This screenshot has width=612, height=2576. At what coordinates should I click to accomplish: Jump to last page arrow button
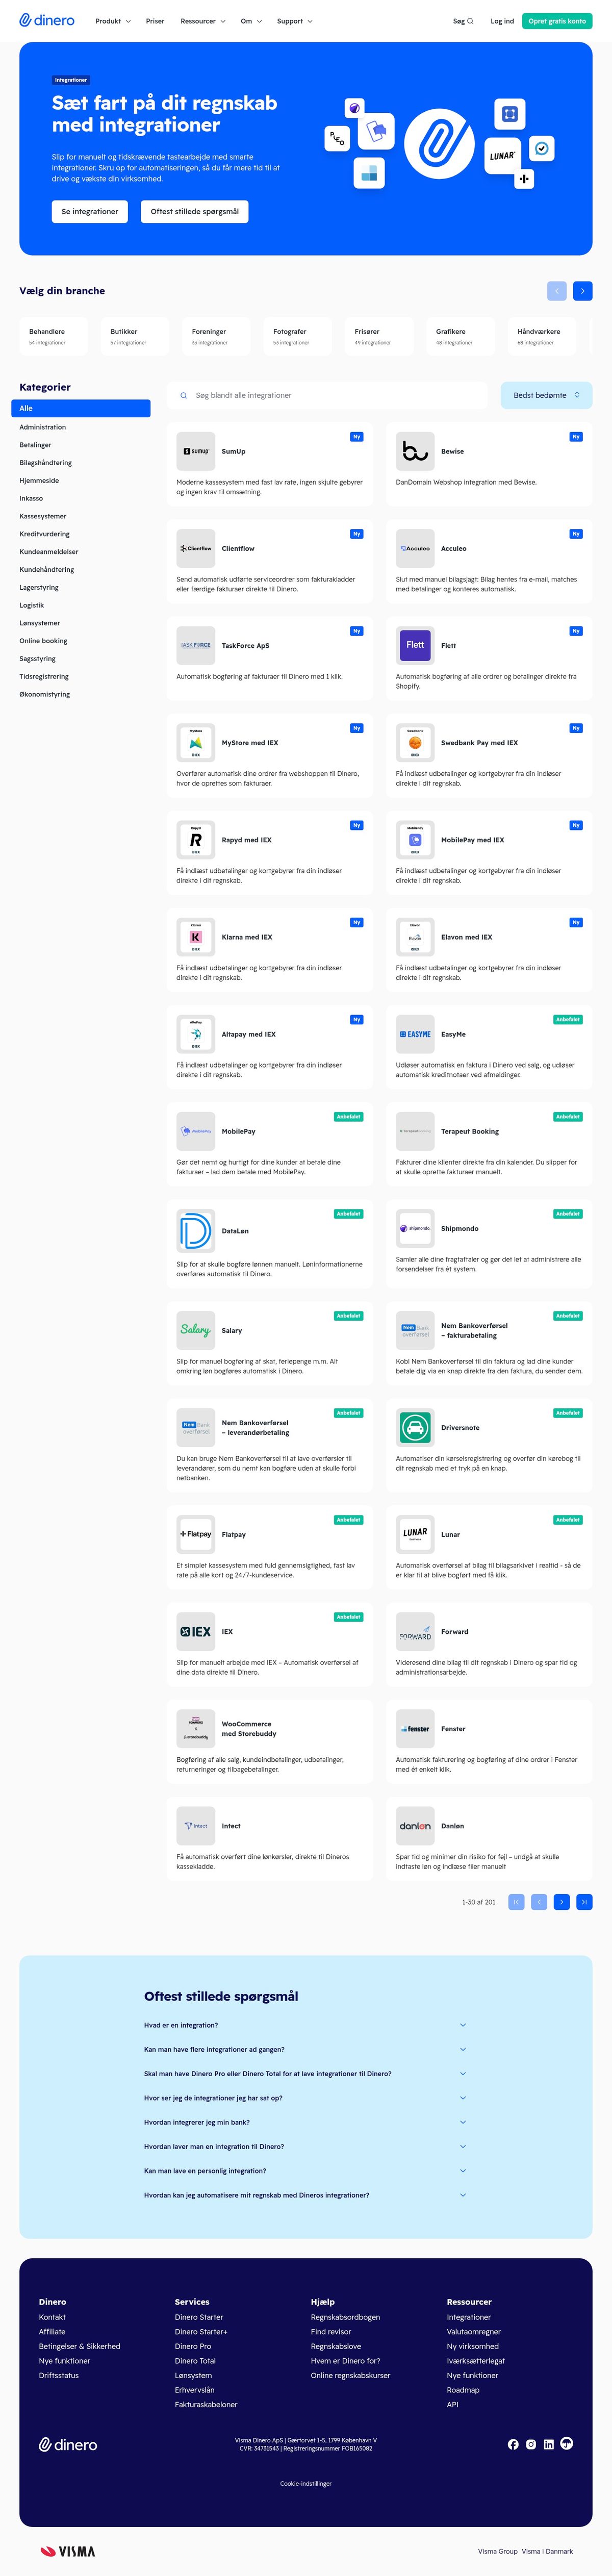[x=585, y=1902]
